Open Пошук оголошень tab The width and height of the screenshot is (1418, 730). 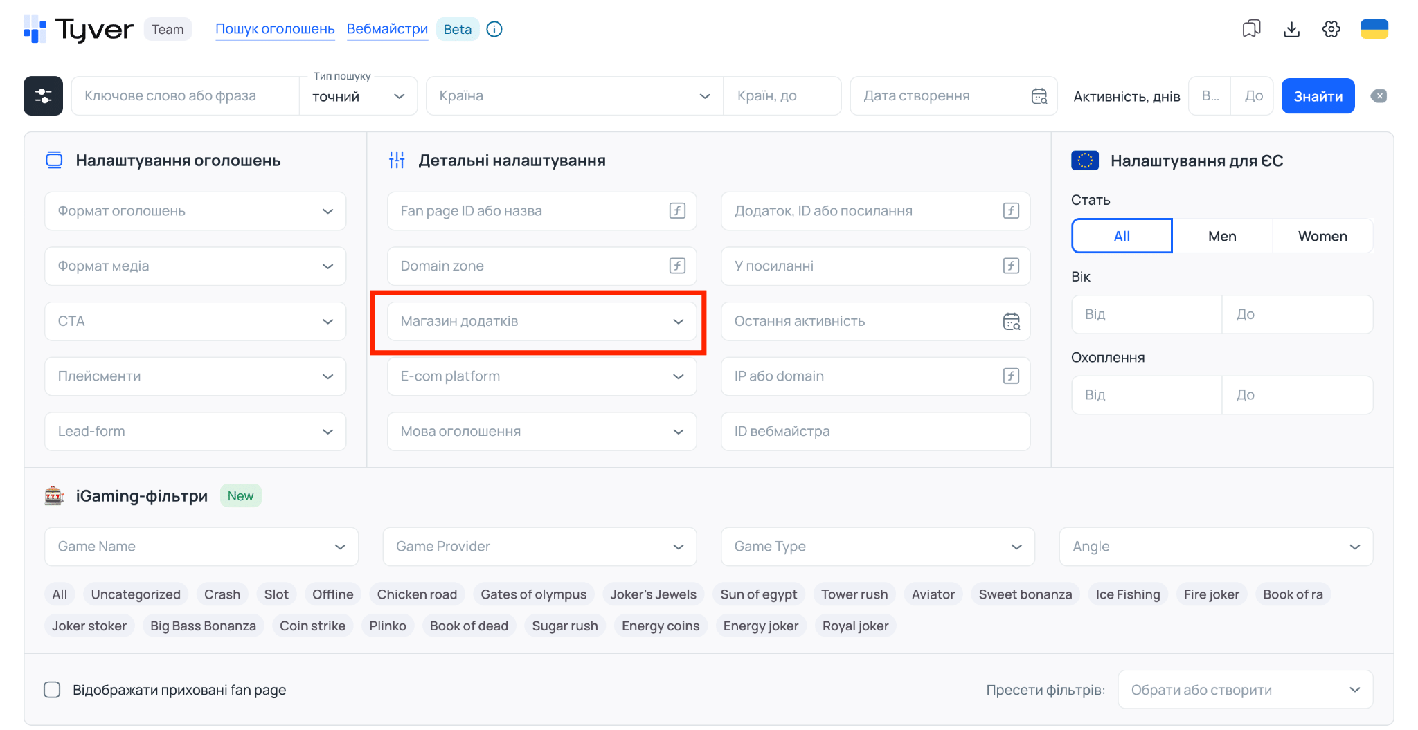click(275, 29)
